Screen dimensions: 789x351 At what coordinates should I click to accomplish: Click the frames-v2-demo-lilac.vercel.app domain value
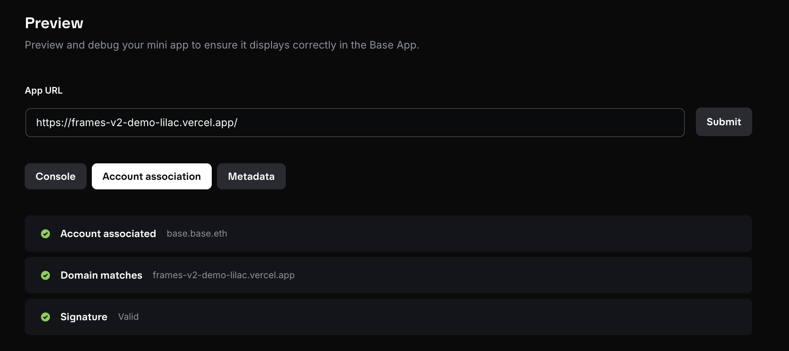pos(223,275)
